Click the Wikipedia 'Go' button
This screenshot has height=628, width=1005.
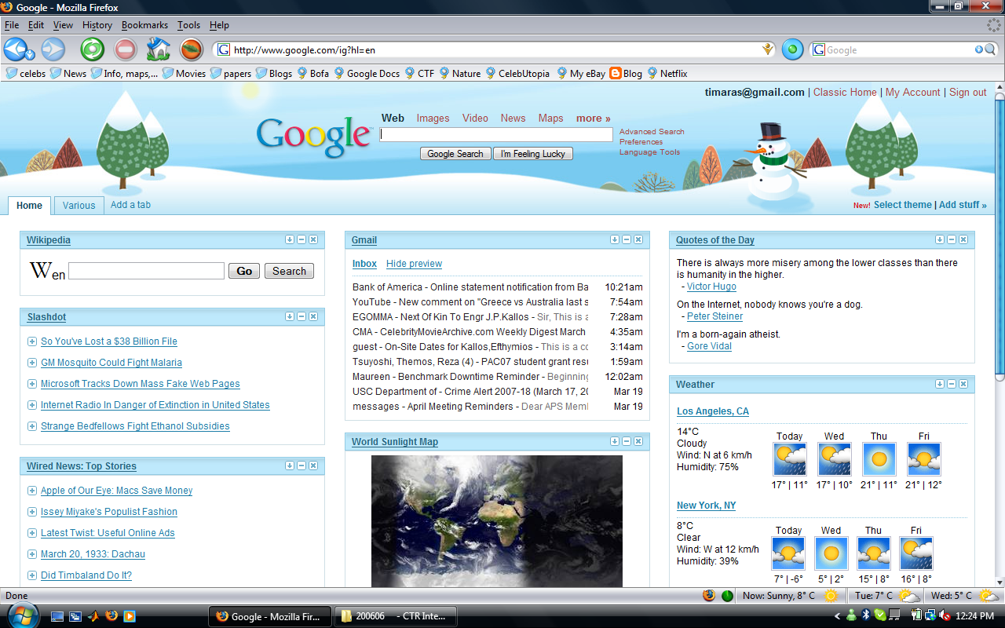244,271
